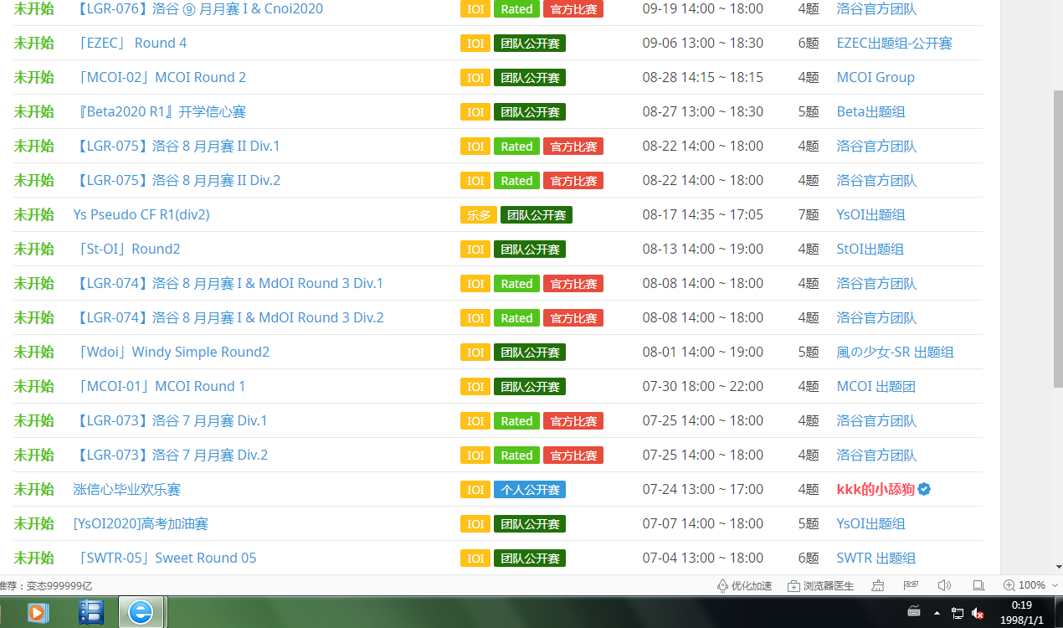
Task: Click Rated tag on the LGR-076 row
Action: coord(516,9)
